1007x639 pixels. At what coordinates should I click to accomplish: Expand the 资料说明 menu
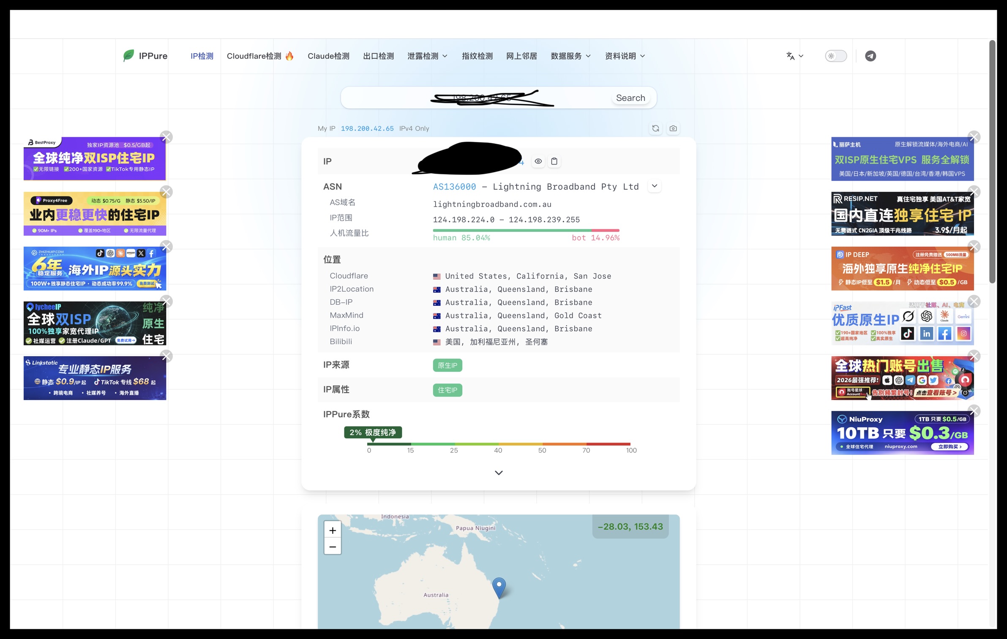[625, 56]
